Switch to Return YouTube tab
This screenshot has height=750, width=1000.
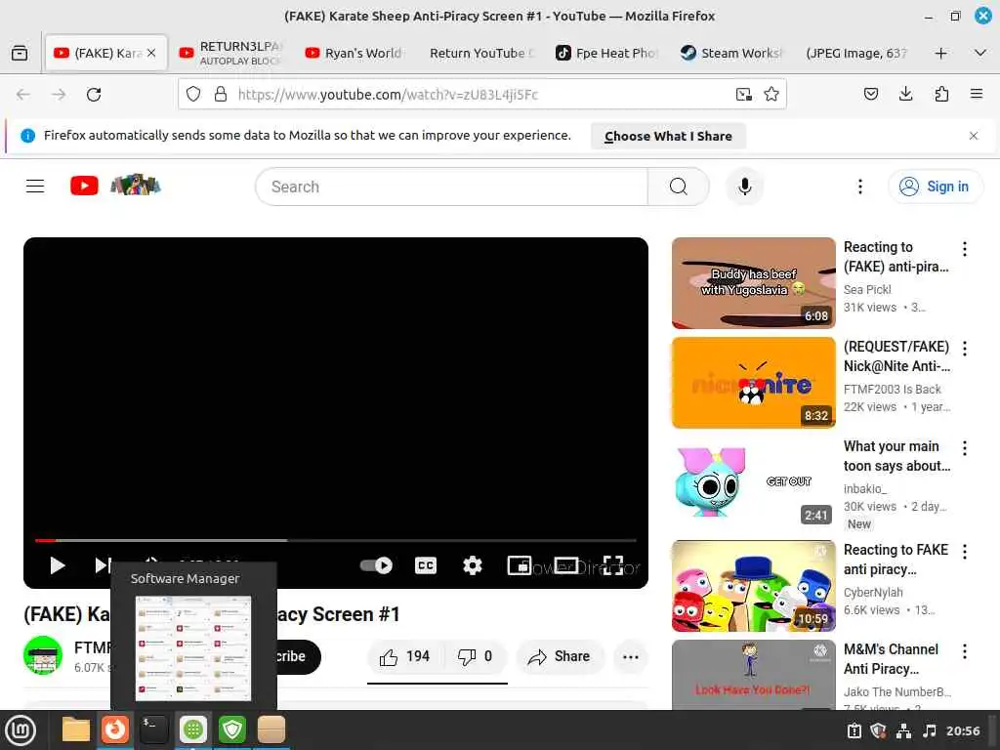tap(481, 53)
